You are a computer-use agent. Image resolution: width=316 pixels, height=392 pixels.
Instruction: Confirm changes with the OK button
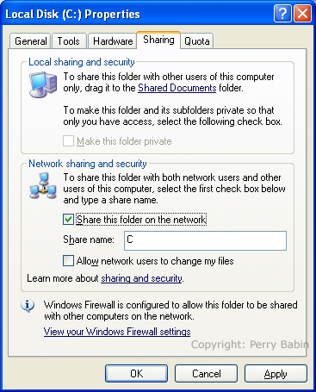136,374
